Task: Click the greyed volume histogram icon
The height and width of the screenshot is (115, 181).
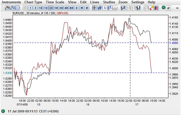Action: (115, 8)
